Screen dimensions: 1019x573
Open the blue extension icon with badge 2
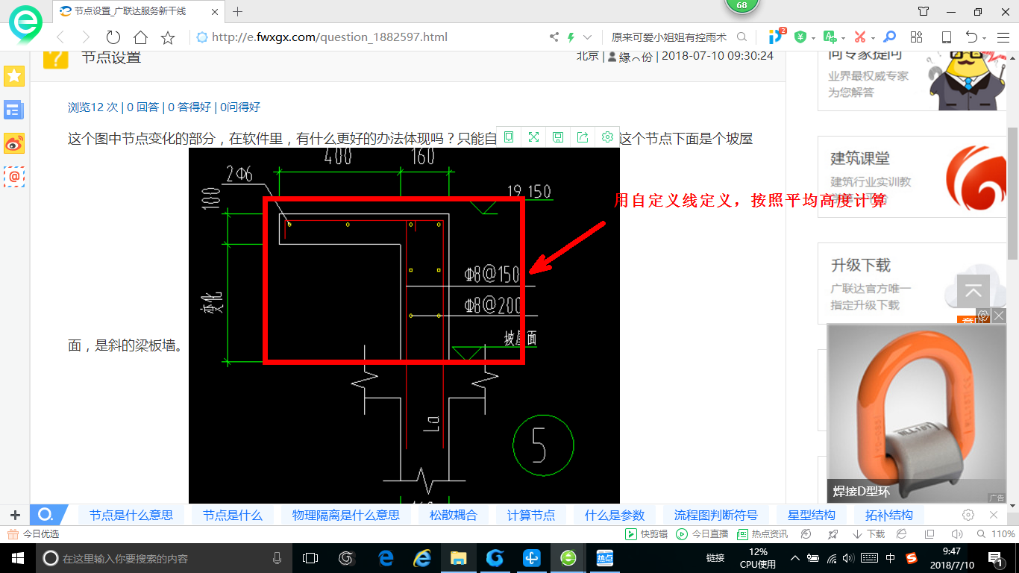pyautogui.click(x=777, y=36)
